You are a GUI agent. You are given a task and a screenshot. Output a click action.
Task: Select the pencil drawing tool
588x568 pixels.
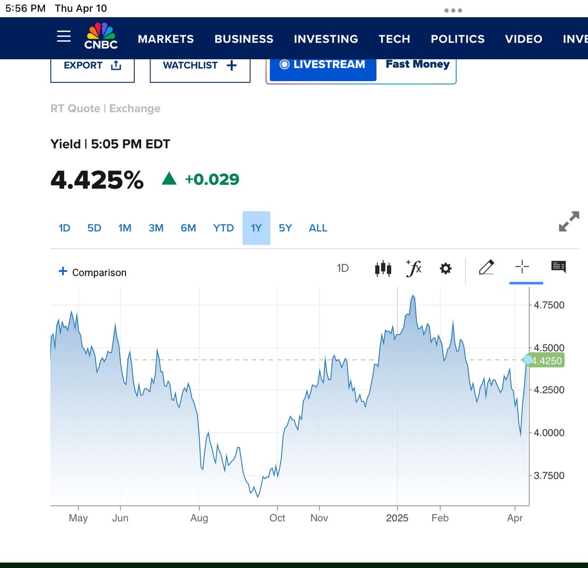(x=486, y=267)
